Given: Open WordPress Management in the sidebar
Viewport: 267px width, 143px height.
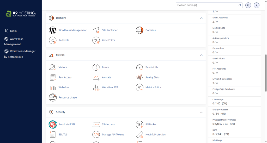Looking at the screenshot, I should (x=14, y=41).
